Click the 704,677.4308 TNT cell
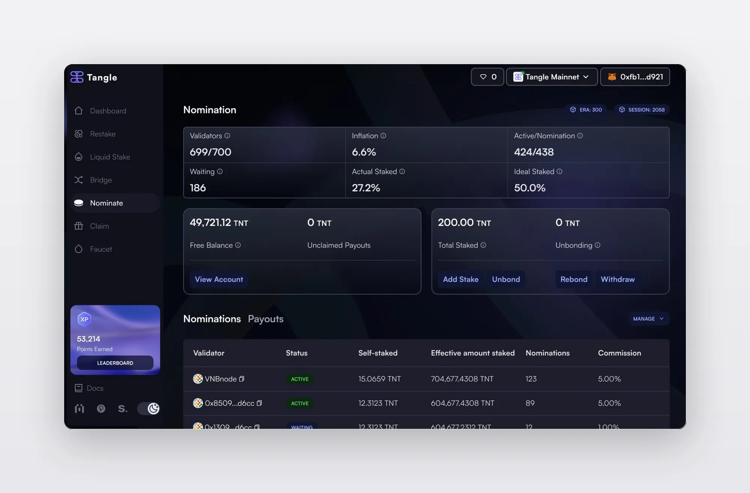Screen dimensions: 750x493 pyautogui.click(x=462, y=379)
